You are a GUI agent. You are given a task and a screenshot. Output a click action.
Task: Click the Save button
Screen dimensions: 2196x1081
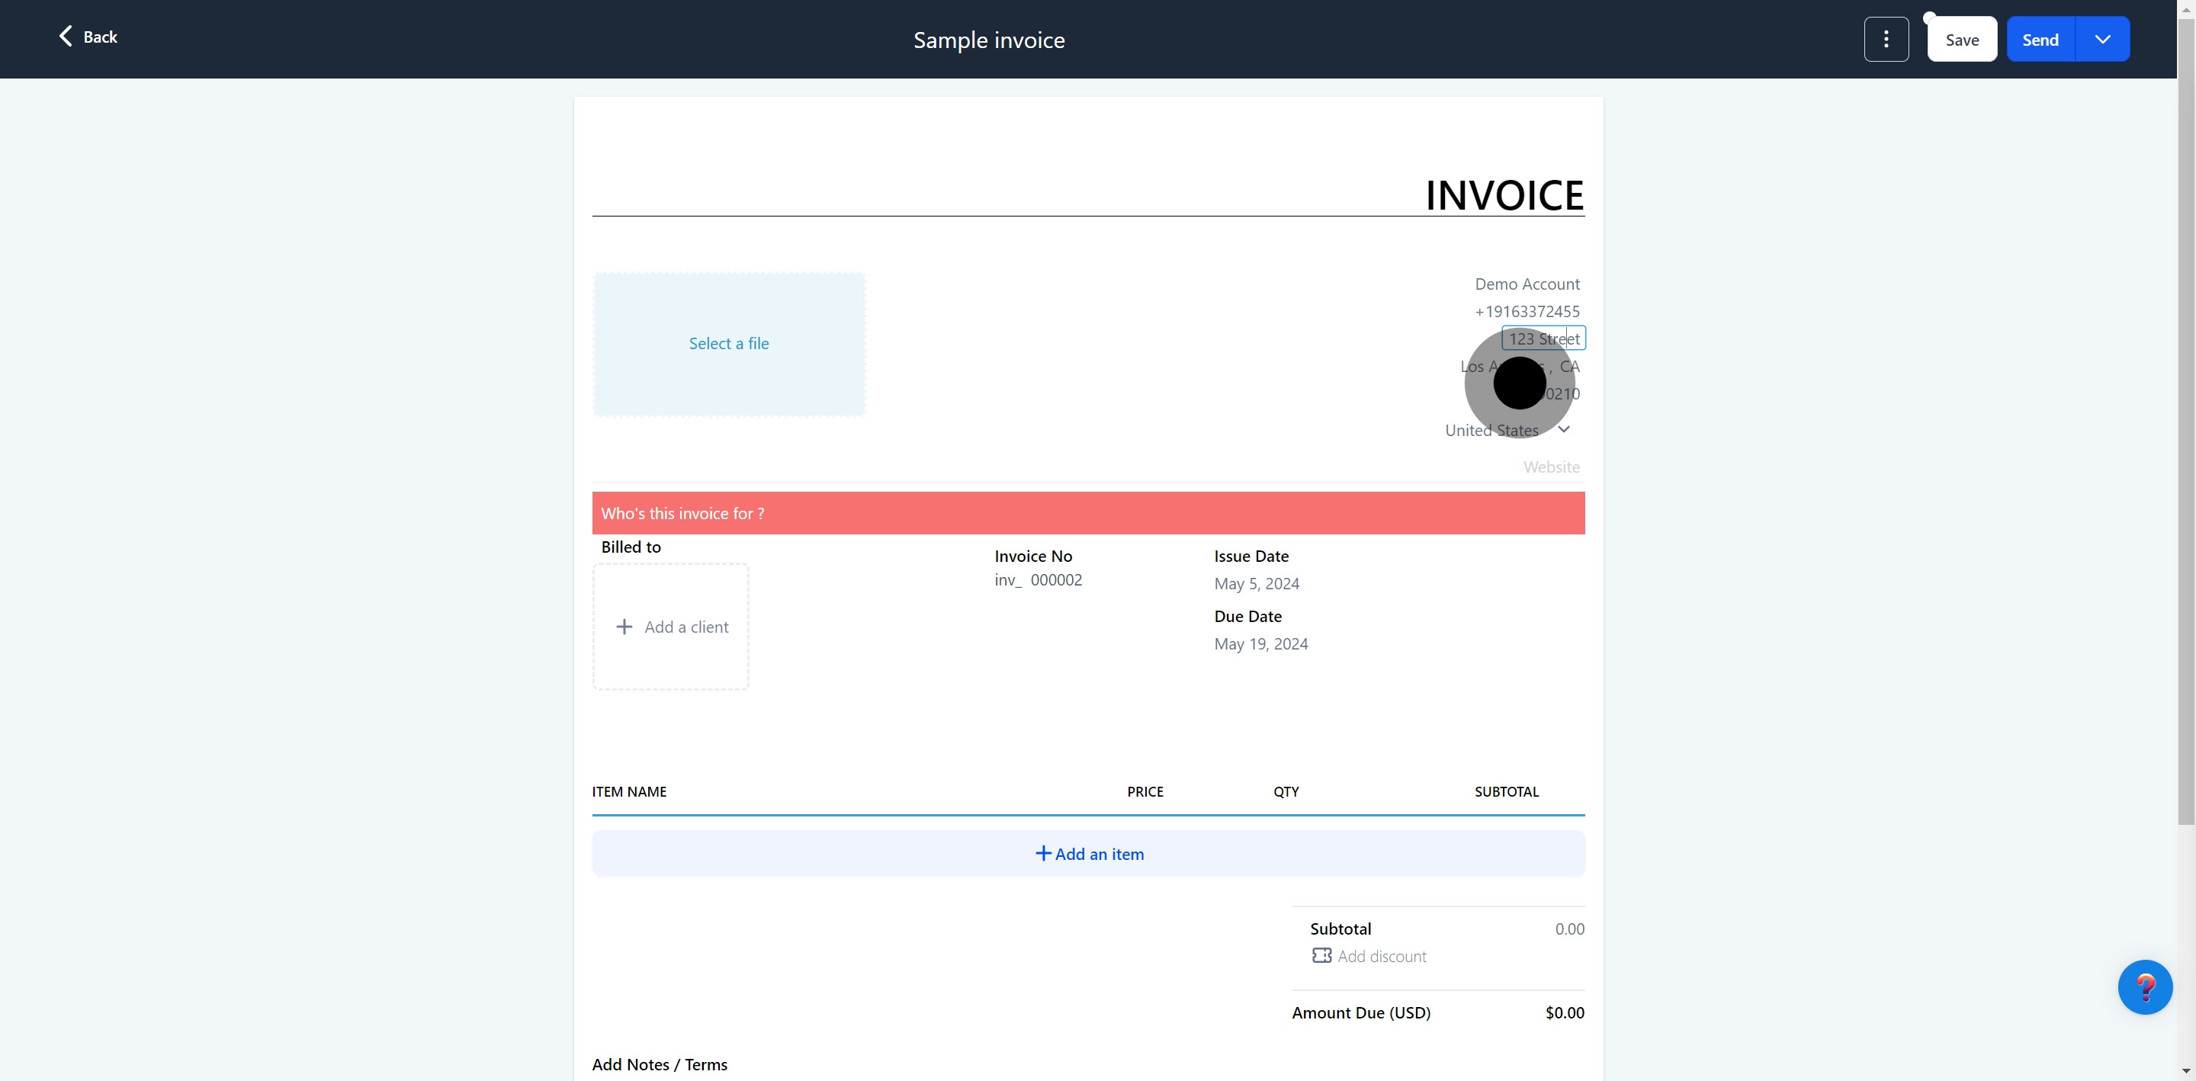[1962, 39]
